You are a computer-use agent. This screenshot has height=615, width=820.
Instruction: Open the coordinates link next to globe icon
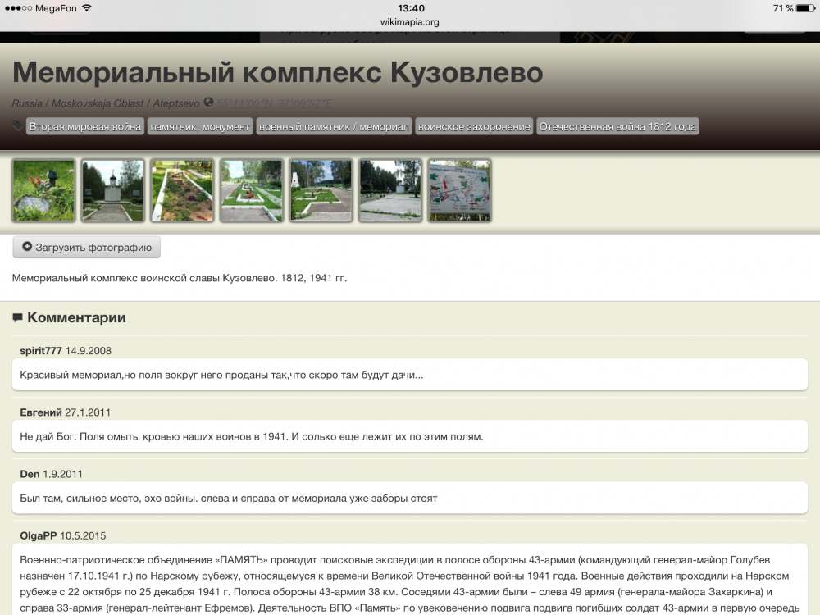point(275,103)
